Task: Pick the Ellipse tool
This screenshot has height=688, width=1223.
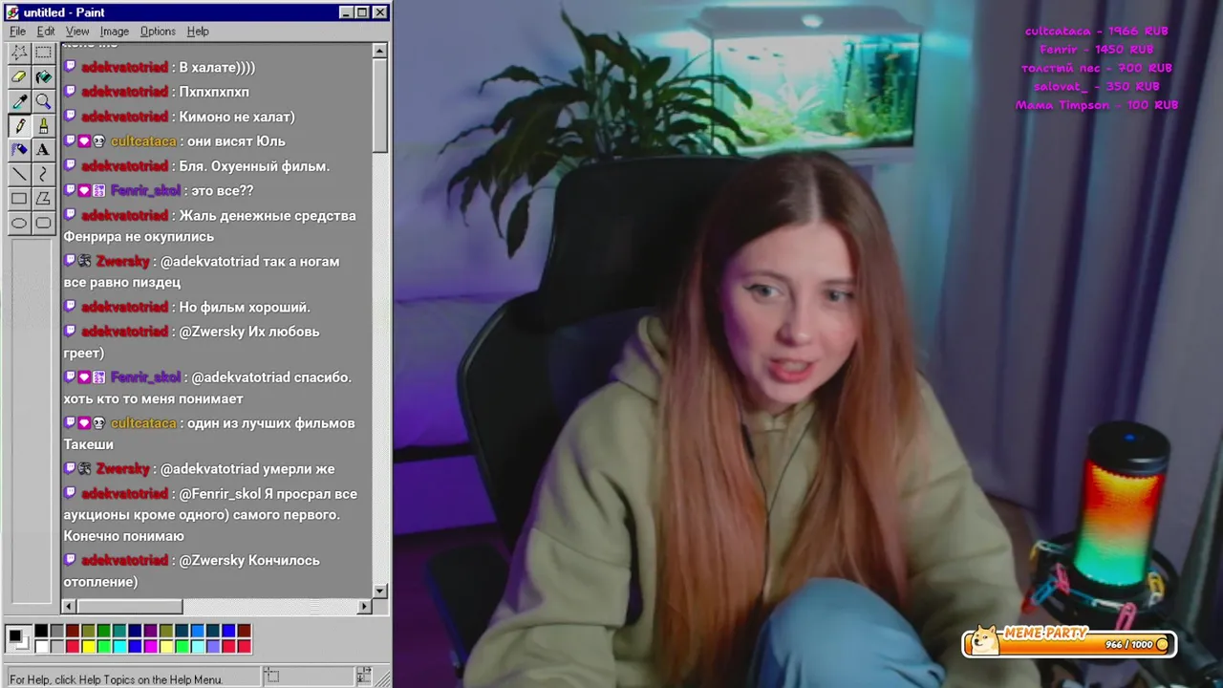Action: [x=19, y=224]
